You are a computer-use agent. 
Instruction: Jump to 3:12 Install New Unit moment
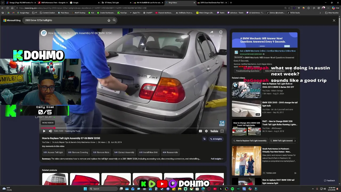click(x=148, y=152)
